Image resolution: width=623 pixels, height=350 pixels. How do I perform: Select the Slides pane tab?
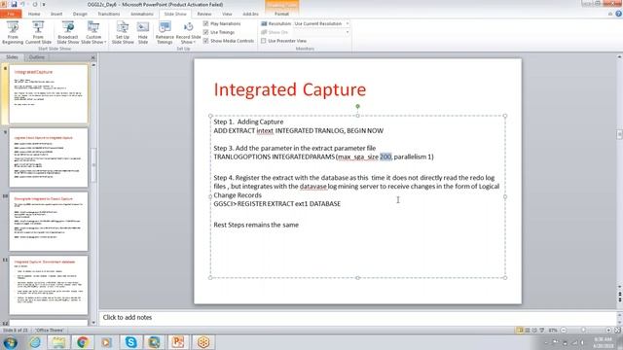pos(12,57)
